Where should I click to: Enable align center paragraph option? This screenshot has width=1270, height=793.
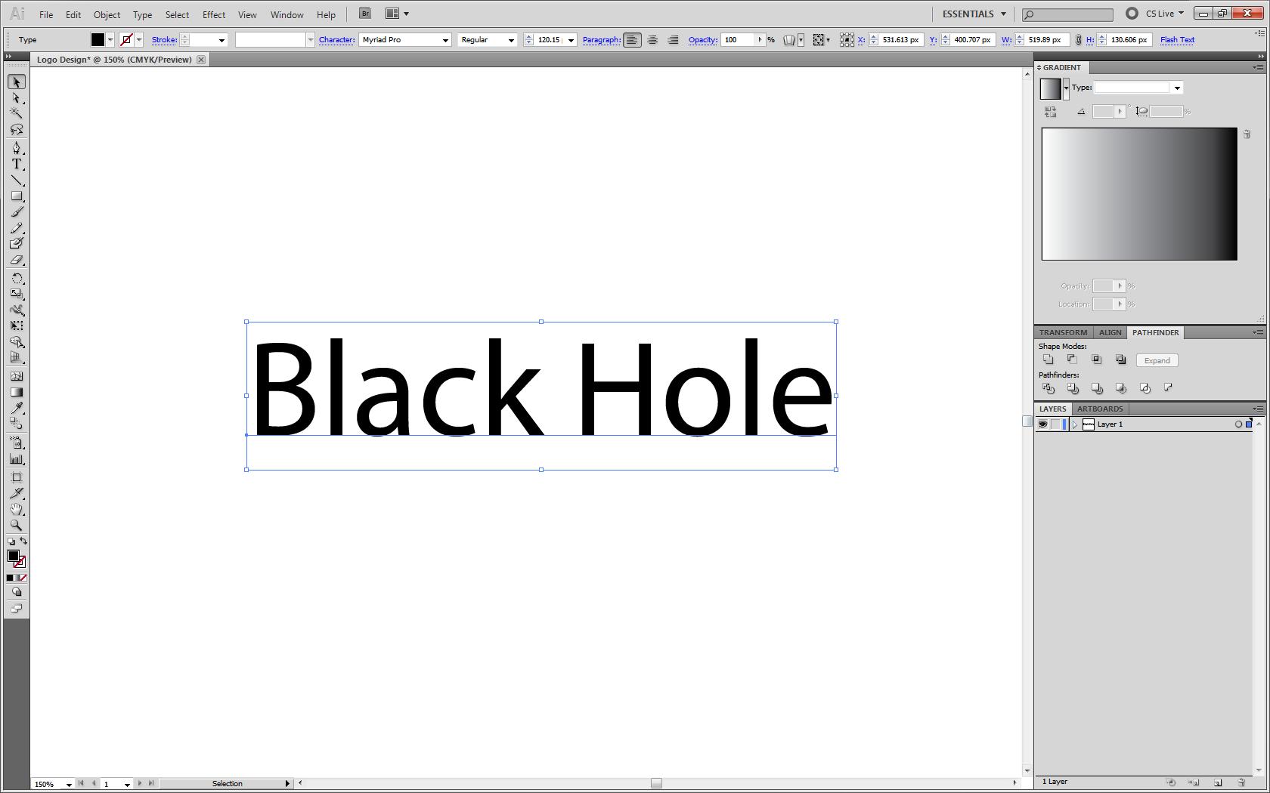point(652,40)
